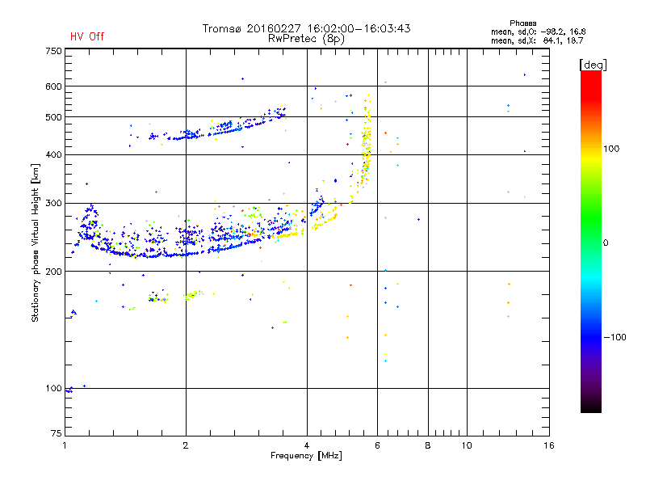Click the '100' height axis label
The width and height of the screenshot is (646, 485).
pos(53,389)
